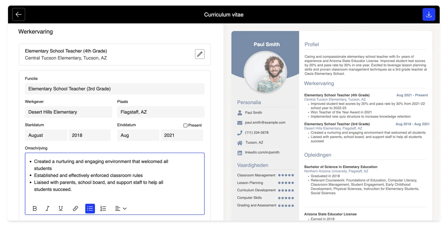The height and width of the screenshot is (226, 445).
Task: Click the Personalia heading in preview
Action: 249,103
